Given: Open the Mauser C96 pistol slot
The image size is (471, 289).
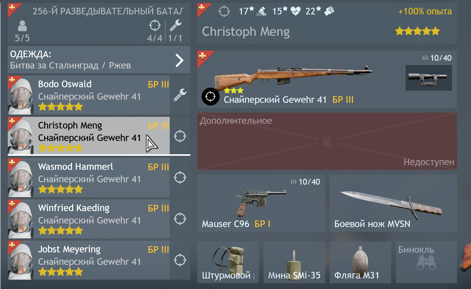Looking at the screenshot, I should (261, 203).
